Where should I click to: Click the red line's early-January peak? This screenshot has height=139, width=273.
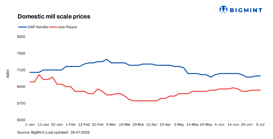(x=39, y=75)
